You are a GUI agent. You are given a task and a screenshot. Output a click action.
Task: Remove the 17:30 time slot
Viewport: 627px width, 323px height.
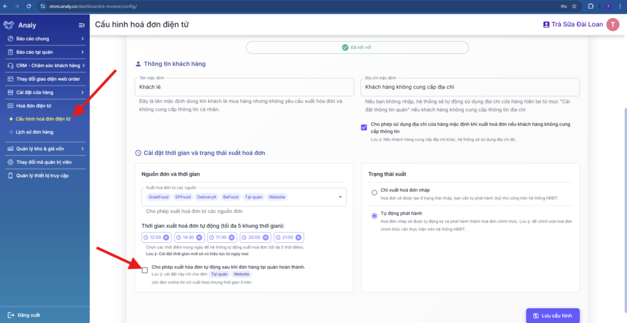232,237
